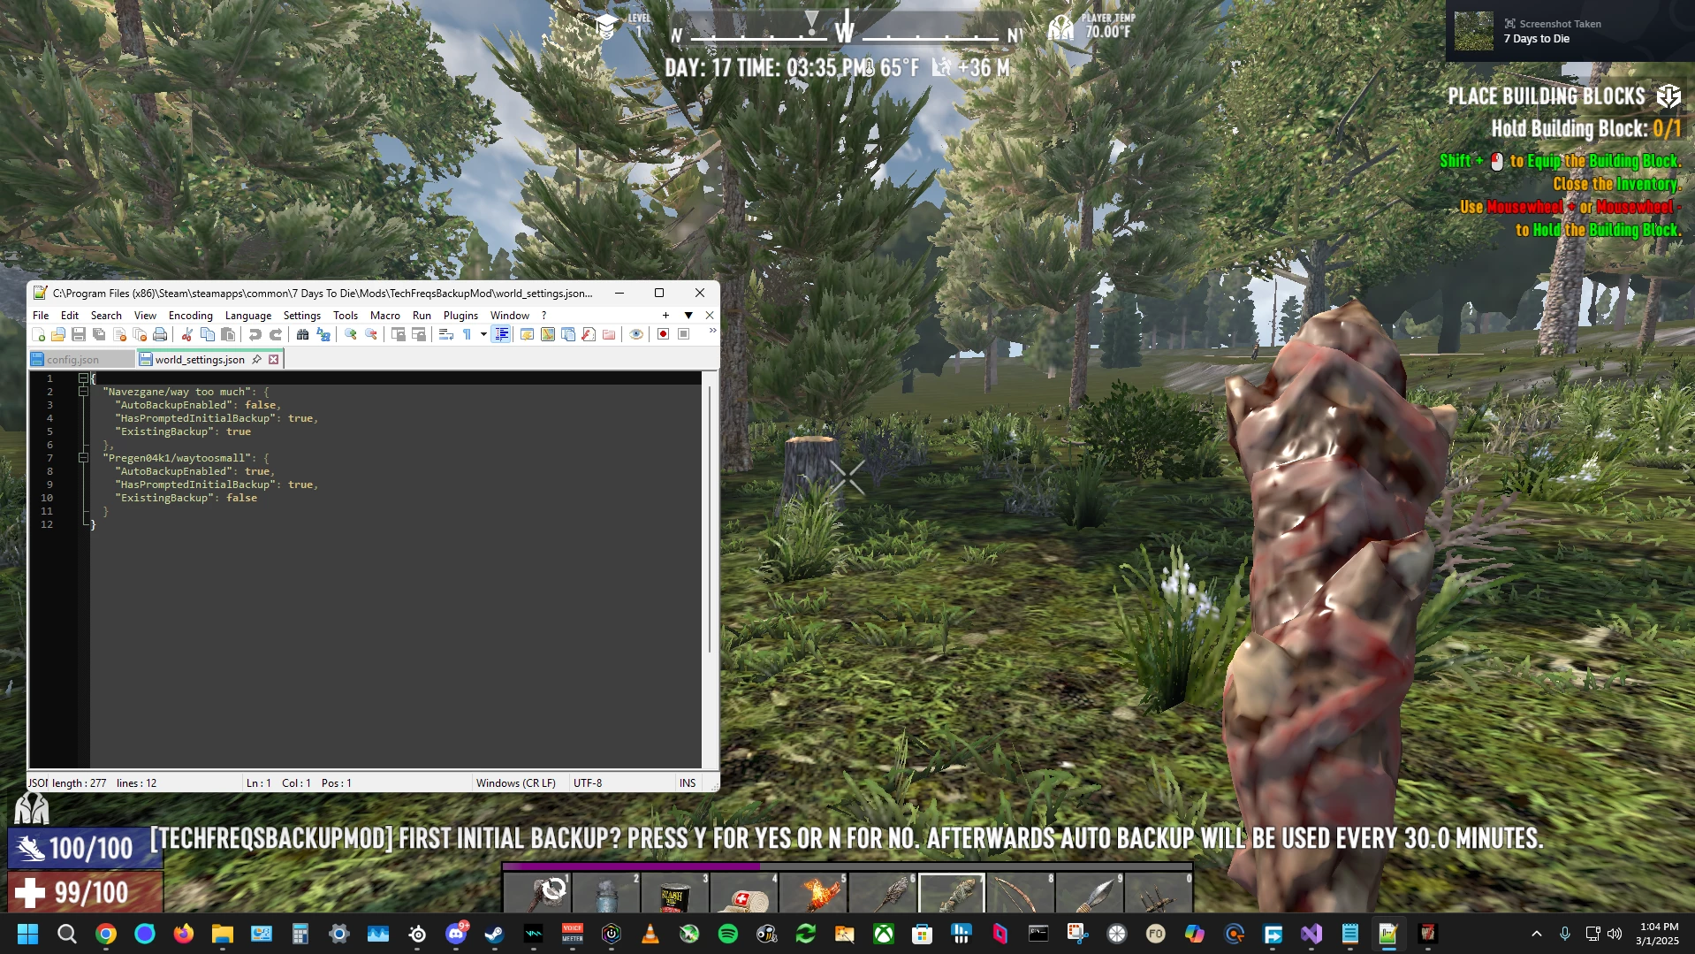Click the Undo arrow icon
Screen dimensions: 1695x954
pyautogui.click(x=255, y=334)
